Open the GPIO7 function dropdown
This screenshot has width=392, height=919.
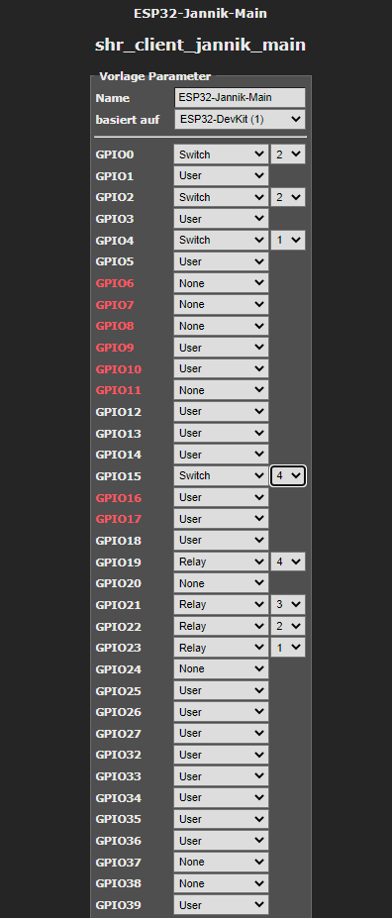(222, 305)
